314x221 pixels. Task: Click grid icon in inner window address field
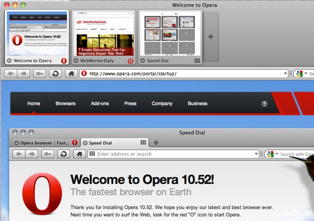[92, 154]
